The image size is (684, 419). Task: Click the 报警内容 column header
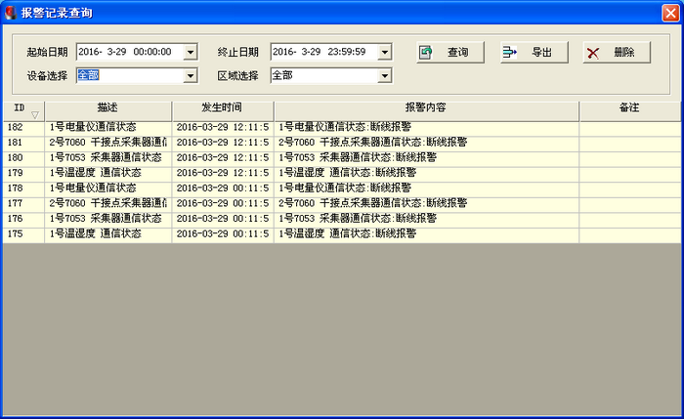pos(425,107)
